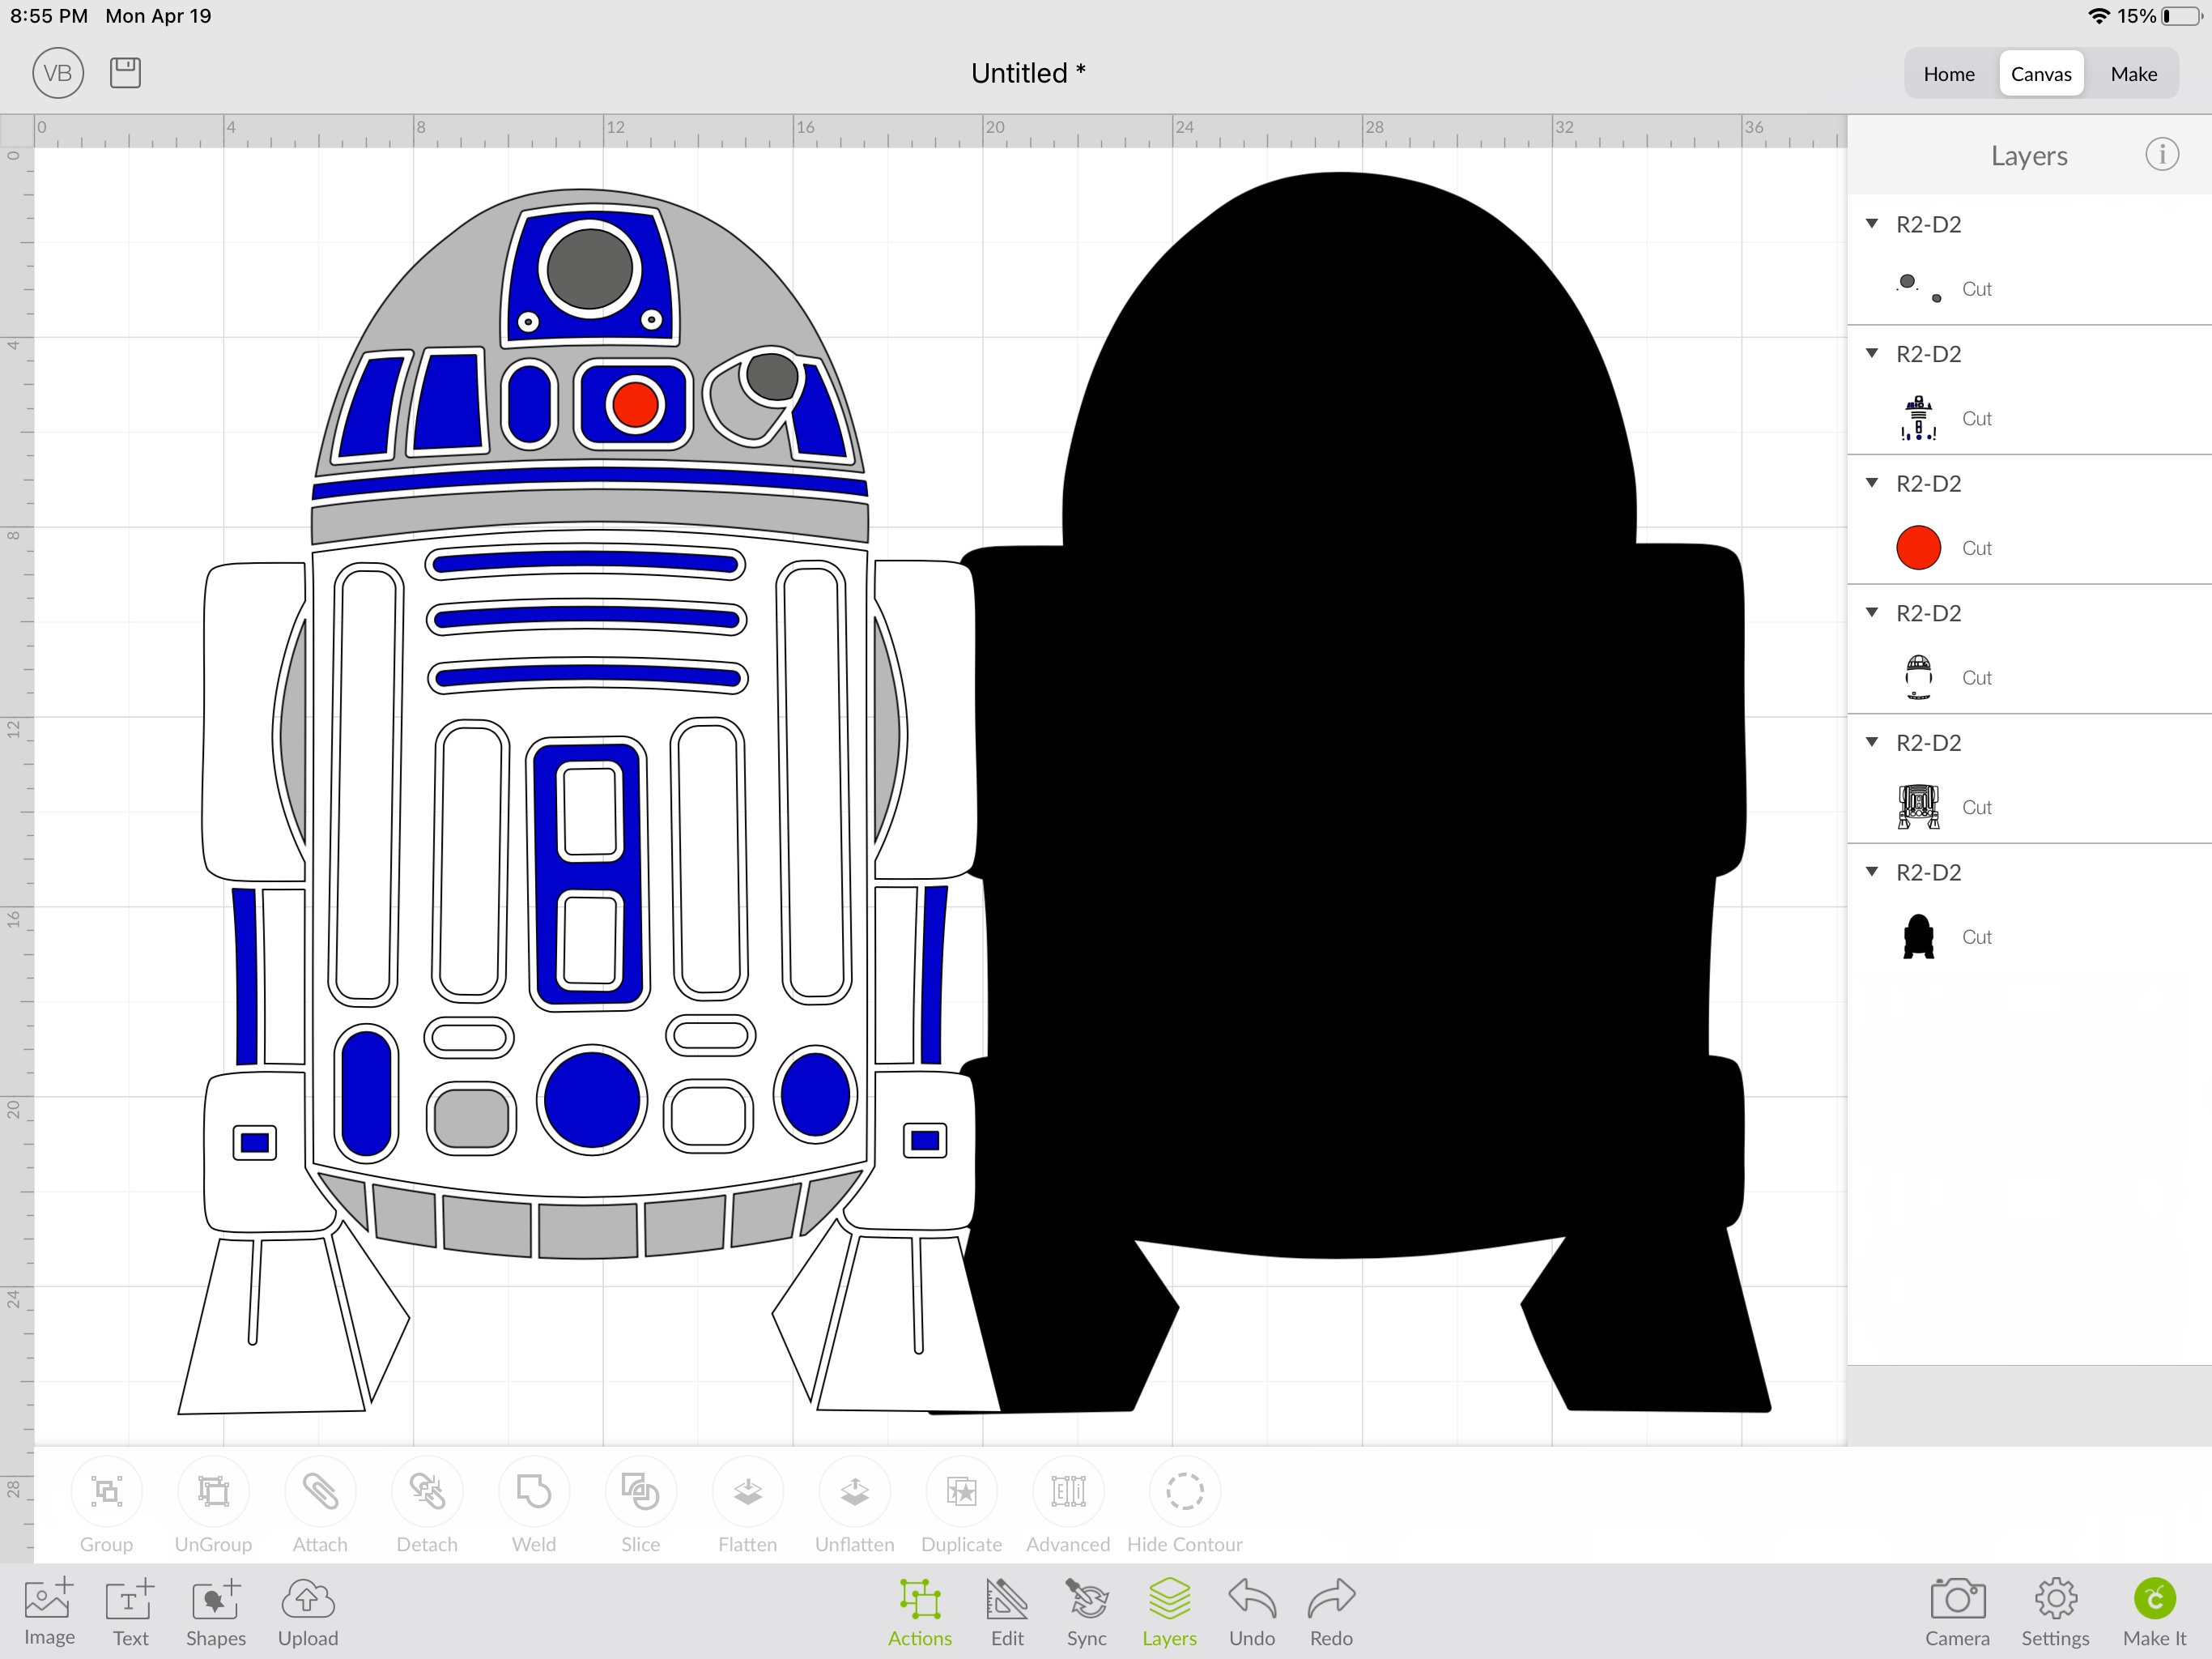
Task: Select the red color swatch in Layers panel
Action: coord(1919,548)
